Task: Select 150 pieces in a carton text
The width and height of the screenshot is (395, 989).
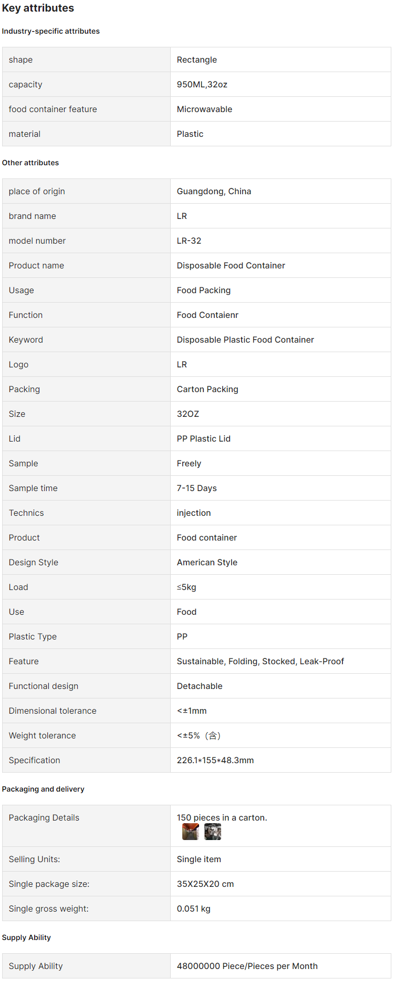Action: click(222, 817)
